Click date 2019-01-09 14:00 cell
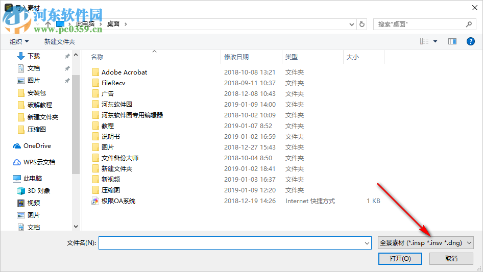The width and height of the screenshot is (483, 272). point(250,105)
